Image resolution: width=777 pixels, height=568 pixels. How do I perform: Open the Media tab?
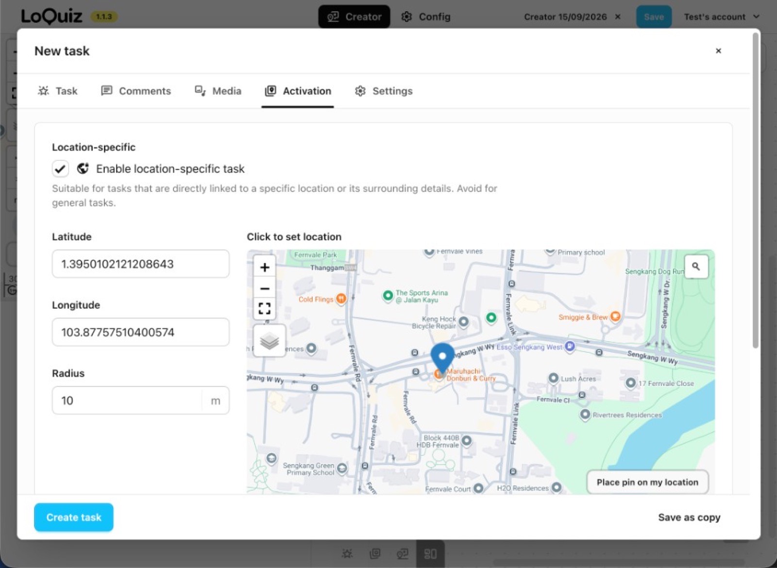click(218, 91)
